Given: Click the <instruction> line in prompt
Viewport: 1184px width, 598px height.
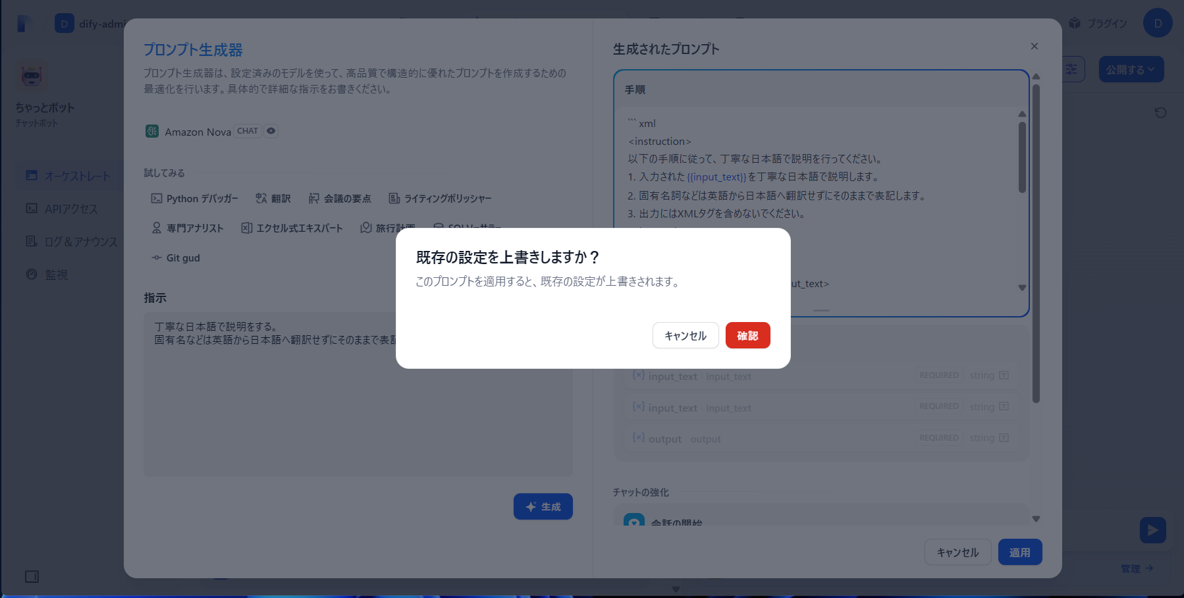Looking at the screenshot, I should coord(660,142).
